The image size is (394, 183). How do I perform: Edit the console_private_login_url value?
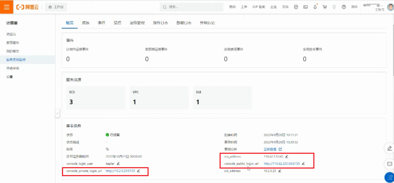coord(138,171)
